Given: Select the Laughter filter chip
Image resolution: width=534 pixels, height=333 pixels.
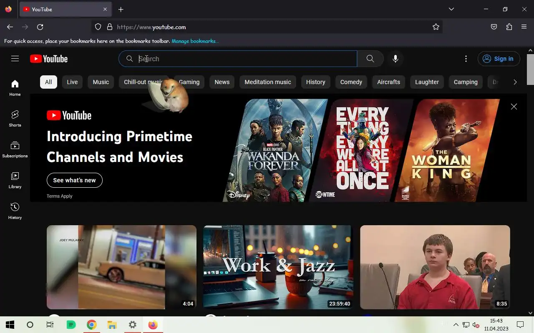Looking at the screenshot, I should (427, 82).
